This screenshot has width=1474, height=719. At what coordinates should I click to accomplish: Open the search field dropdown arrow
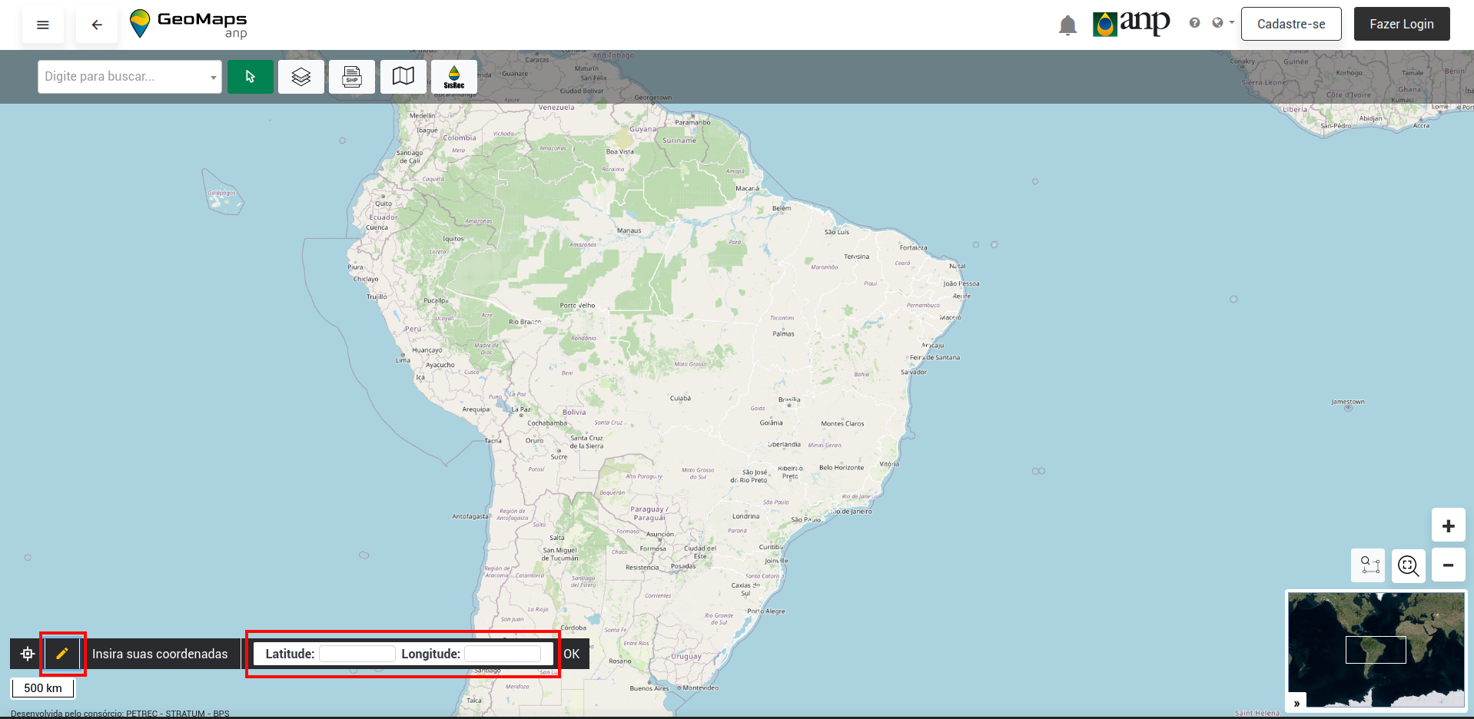213,77
